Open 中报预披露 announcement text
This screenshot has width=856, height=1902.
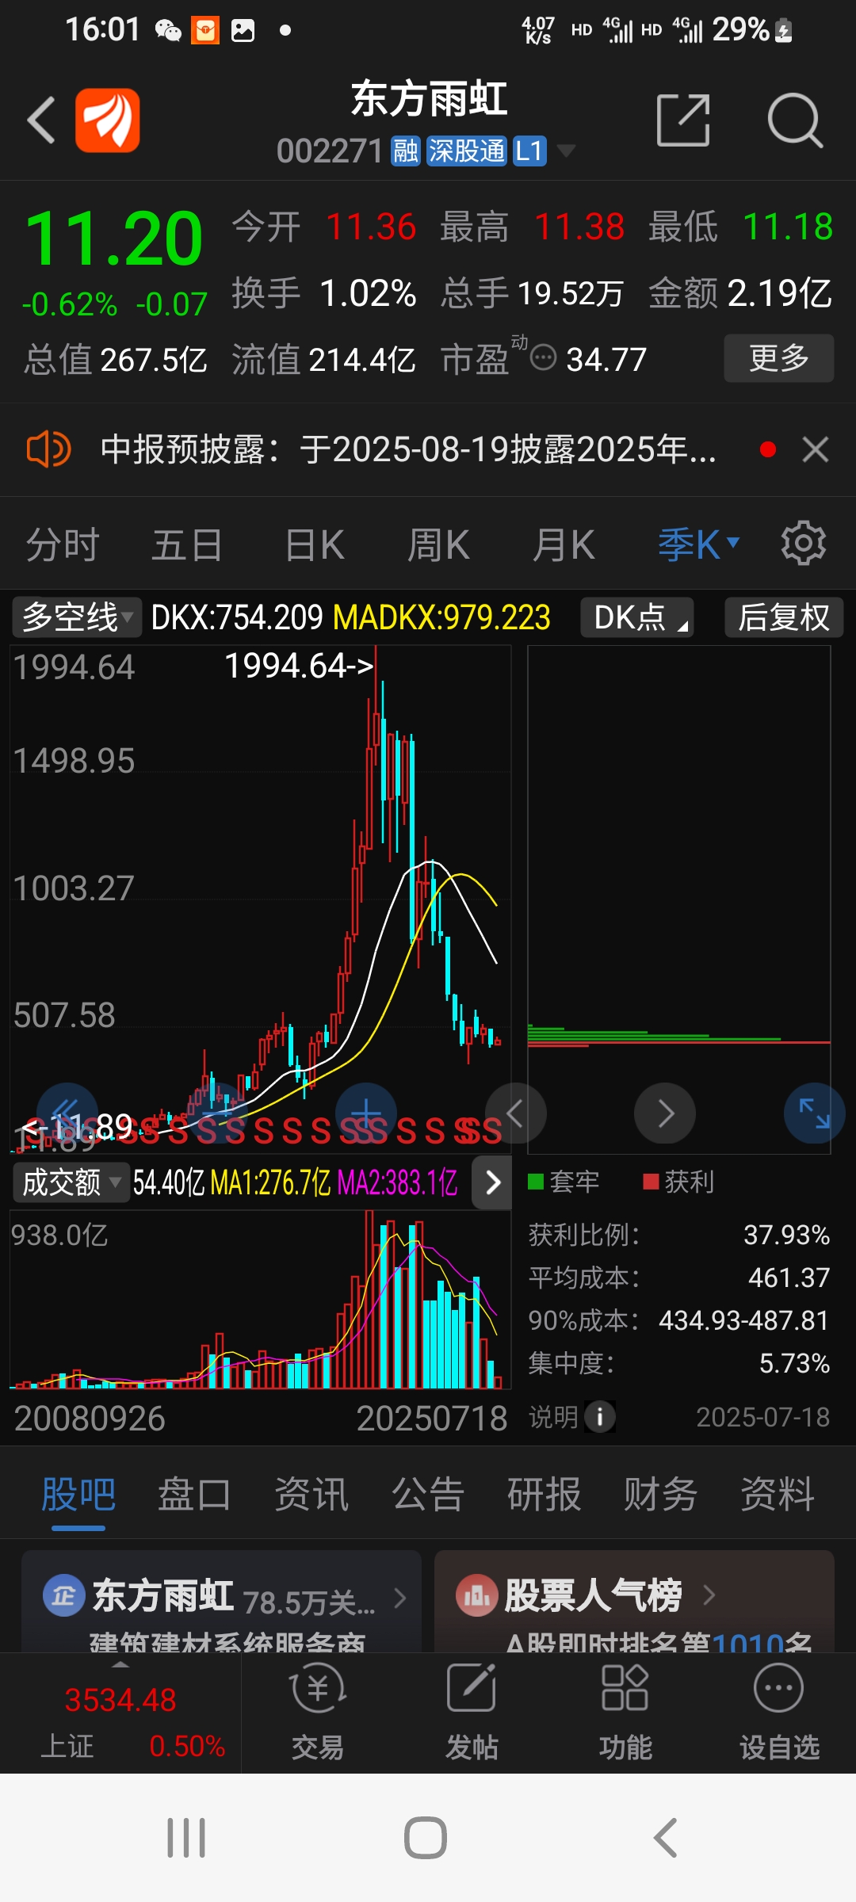coord(409,449)
